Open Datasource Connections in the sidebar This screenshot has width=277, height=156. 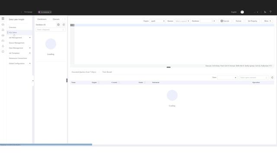click(18, 58)
